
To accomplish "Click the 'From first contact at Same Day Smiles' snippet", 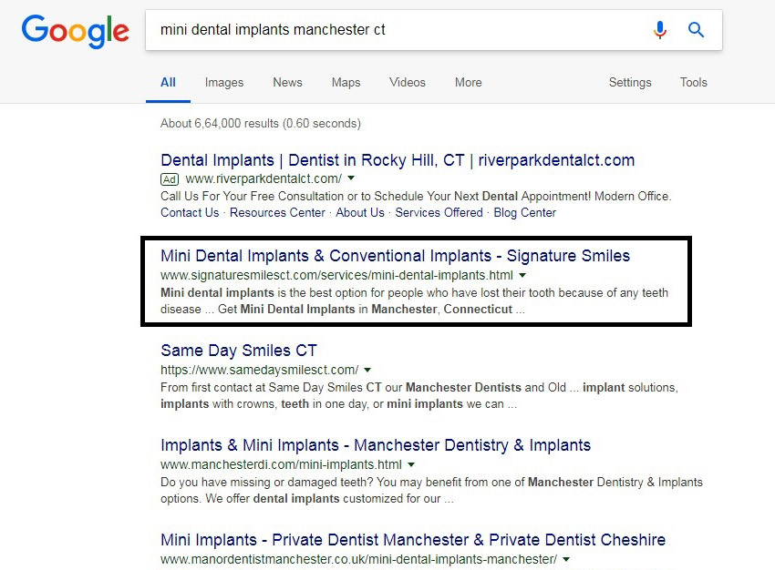I will click(x=419, y=396).
